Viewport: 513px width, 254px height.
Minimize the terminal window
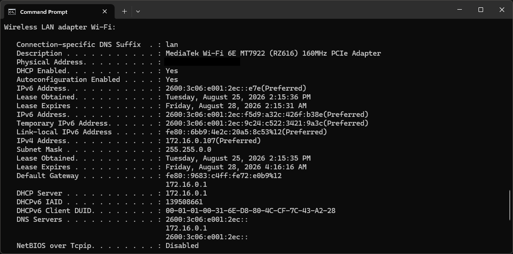(x=460, y=10)
